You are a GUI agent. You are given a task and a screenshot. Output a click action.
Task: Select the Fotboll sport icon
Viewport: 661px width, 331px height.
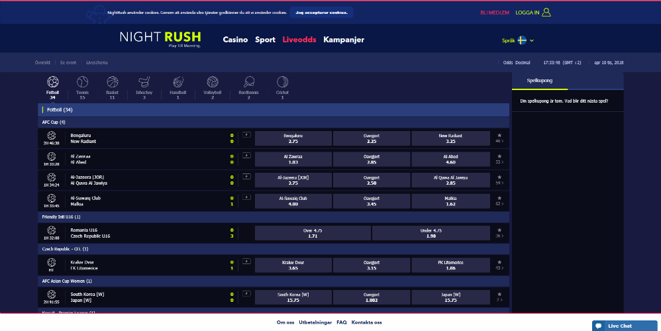(53, 81)
